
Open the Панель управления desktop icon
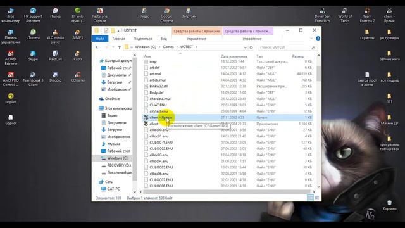[x=11, y=37]
